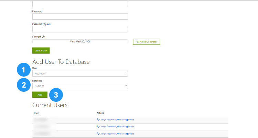Click Delete link in first user row

click(x=131, y=119)
